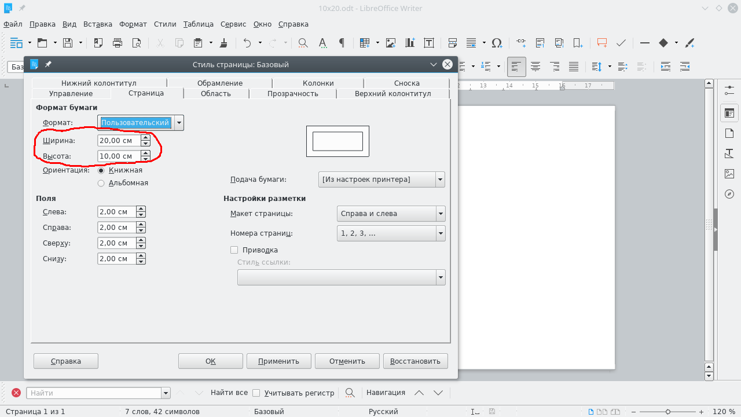Viewport: 741px width, 417px height.
Task: Insert special character Omega icon
Action: pos(496,43)
